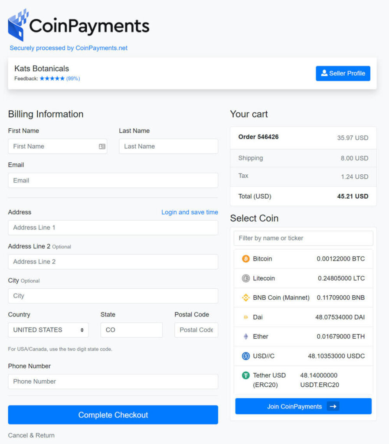Image resolution: width=389 pixels, height=444 pixels.
Task: Select the BNB Coin (Mainnet) label
Action: tap(281, 297)
